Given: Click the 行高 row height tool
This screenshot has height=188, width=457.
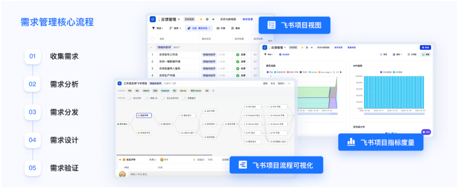Looking at the screenshot, I should [221, 28].
